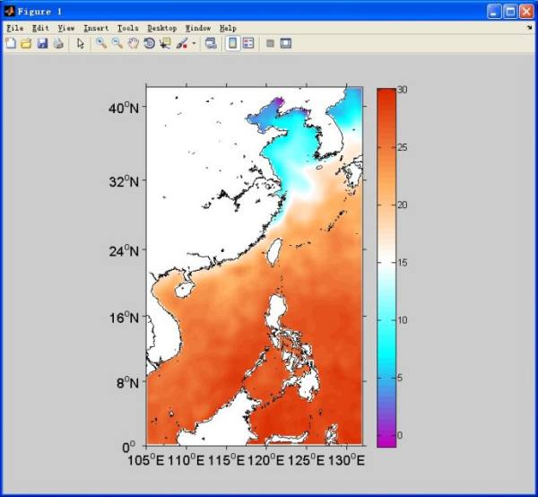The image size is (538, 497).
Task: Open the File menu
Action: tap(14, 29)
